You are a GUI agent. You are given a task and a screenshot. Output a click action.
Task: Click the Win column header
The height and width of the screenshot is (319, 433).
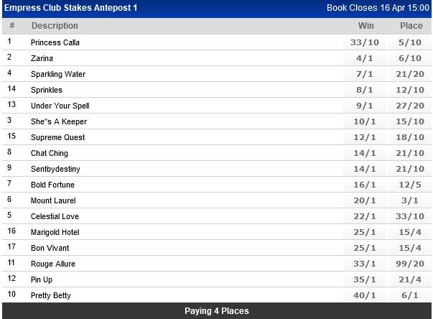(x=366, y=26)
